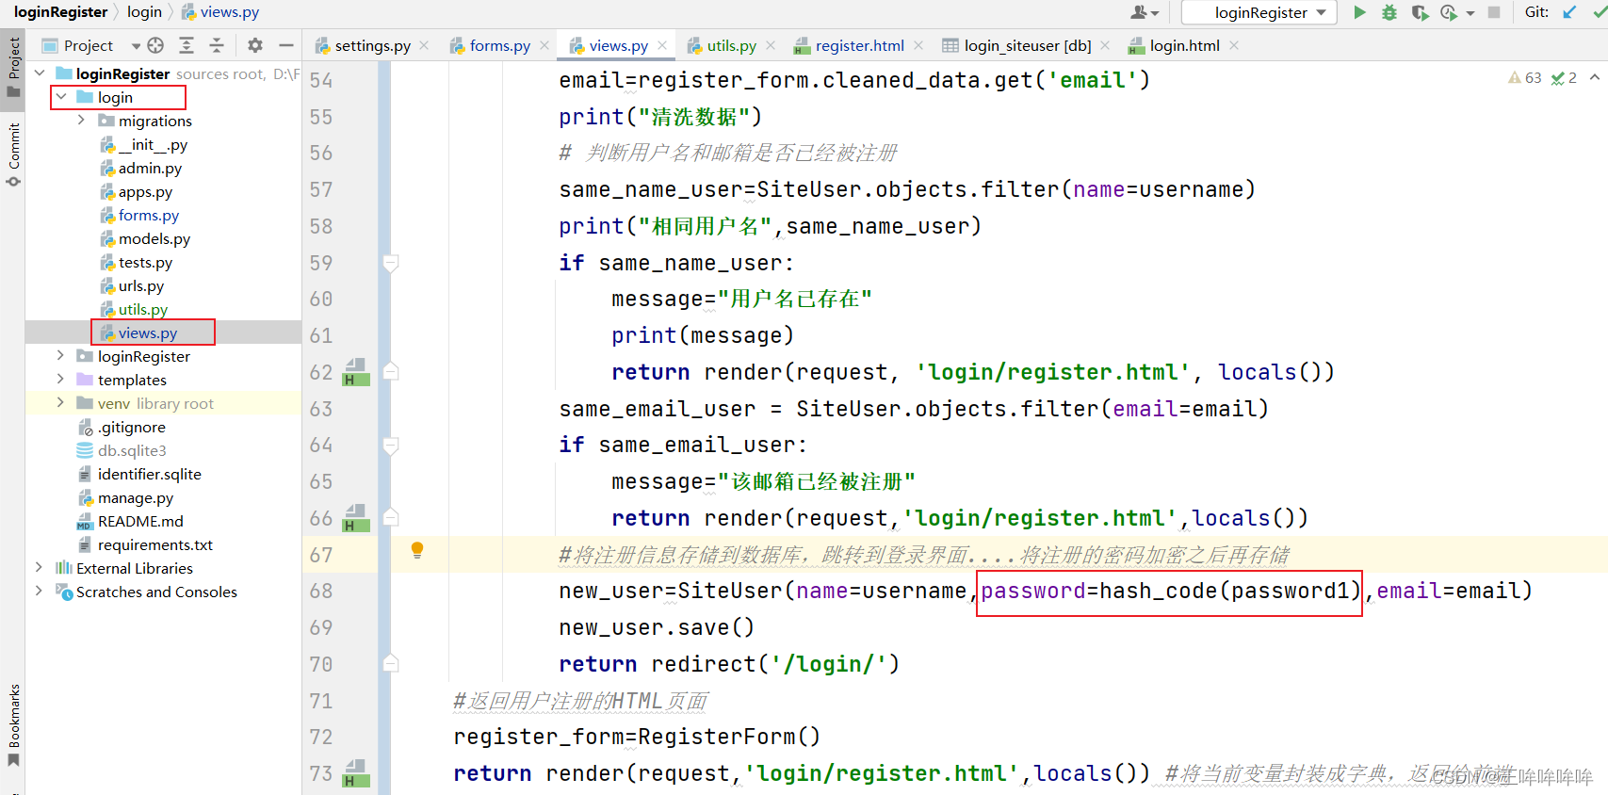Update project via blue Git arrow

(x=1569, y=12)
